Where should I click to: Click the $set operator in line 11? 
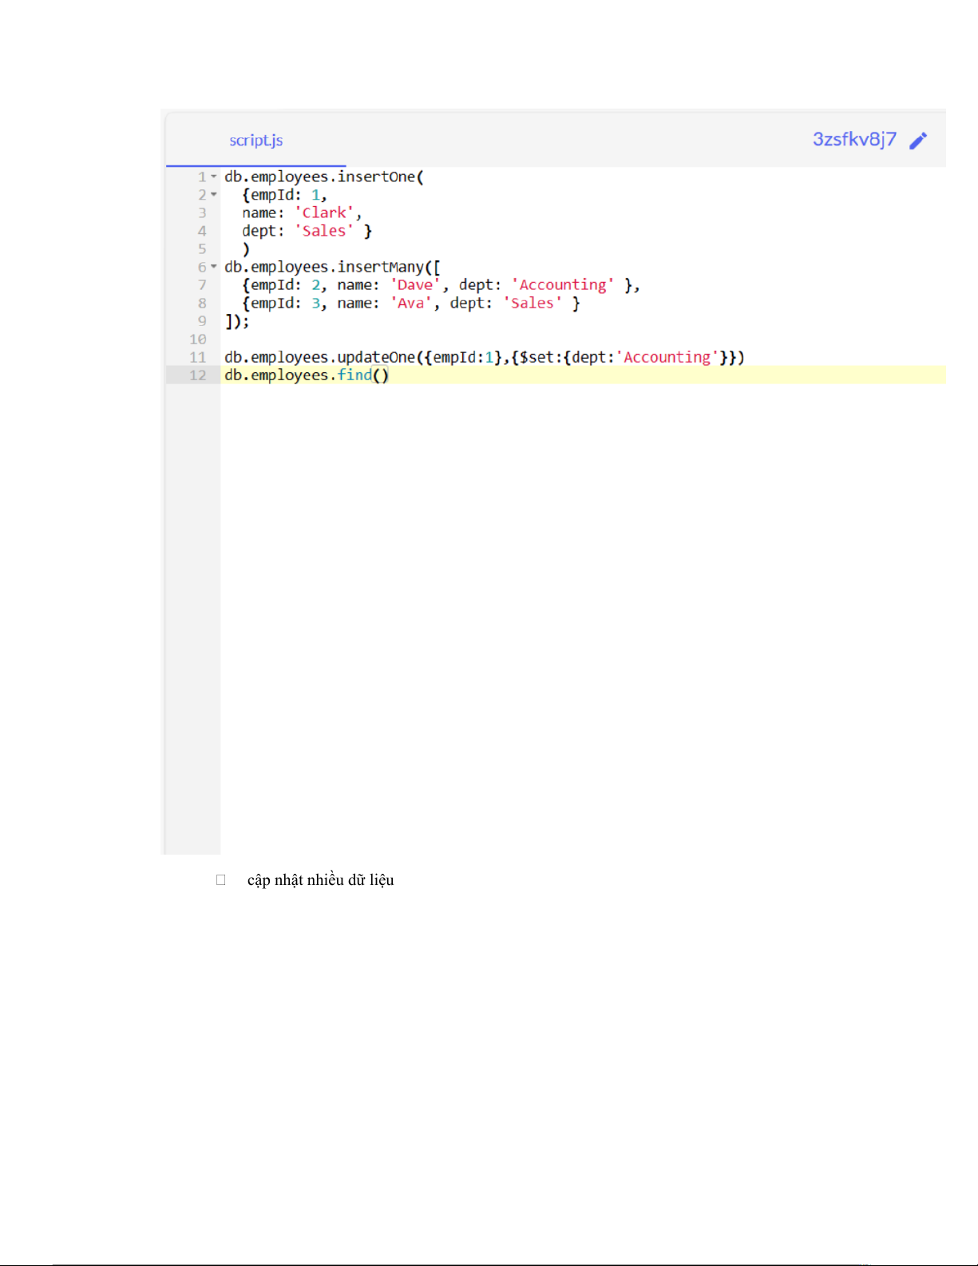(x=537, y=357)
